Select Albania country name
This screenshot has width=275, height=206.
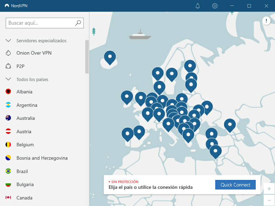(x=24, y=92)
